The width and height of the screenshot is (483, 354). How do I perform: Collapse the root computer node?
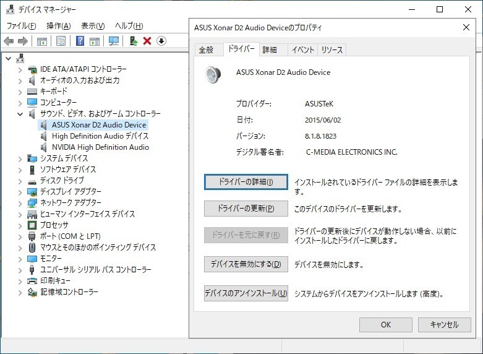pyautogui.click(x=8, y=58)
